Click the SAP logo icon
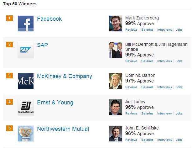 [x=26, y=50]
